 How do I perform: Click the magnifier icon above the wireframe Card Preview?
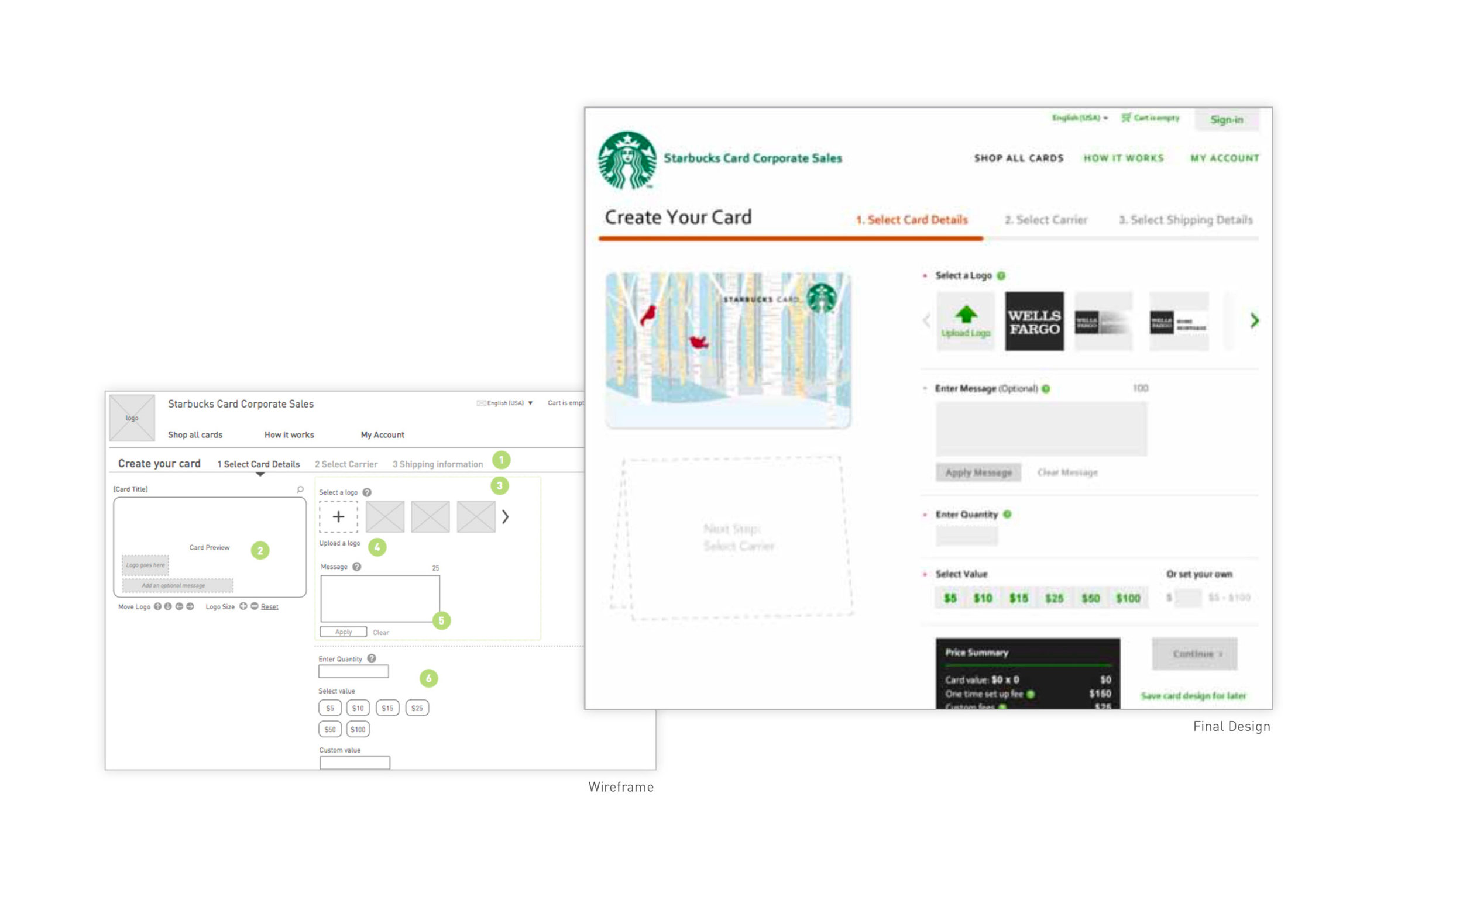coord(300,489)
